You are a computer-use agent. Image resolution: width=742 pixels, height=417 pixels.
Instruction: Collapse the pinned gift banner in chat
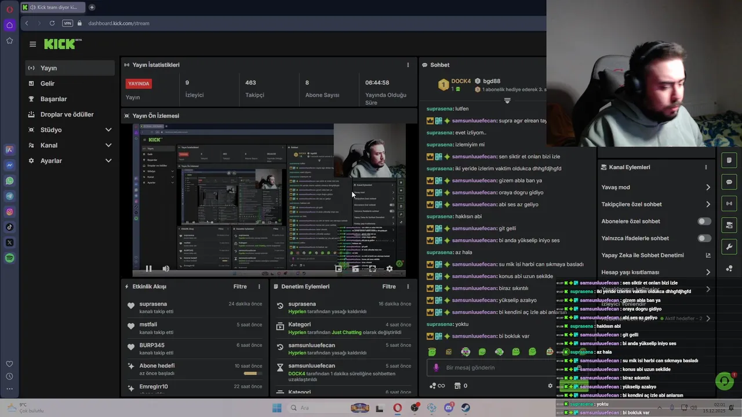(507, 100)
